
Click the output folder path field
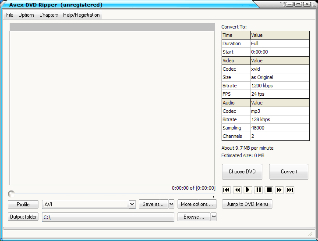[108, 217]
